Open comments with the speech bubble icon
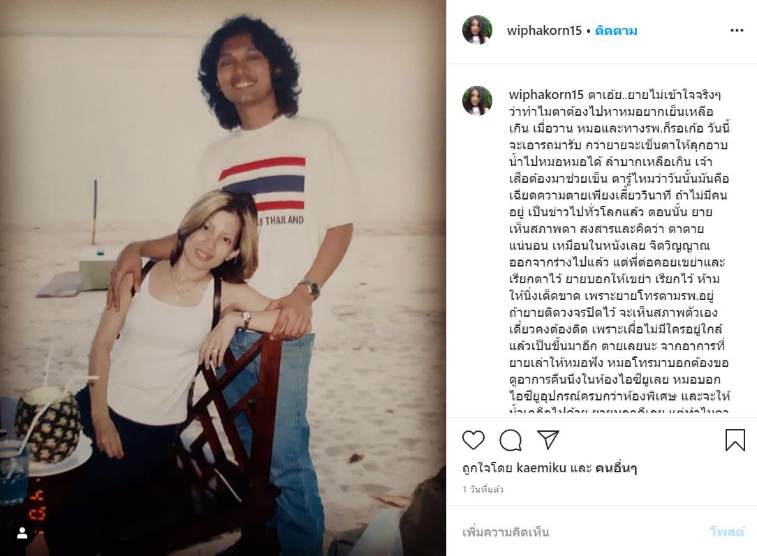This screenshot has width=757, height=556. point(510,440)
